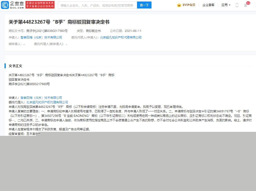Open 智者四海 applicant link in document body
The width and height of the screenshot is (256, 191).
[x=41, y=98]
